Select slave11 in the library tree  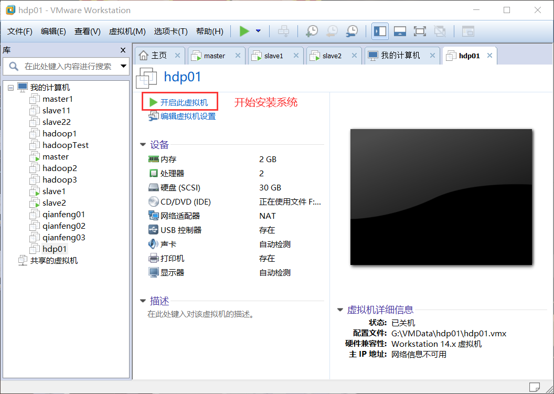click(x=57, y=111)
